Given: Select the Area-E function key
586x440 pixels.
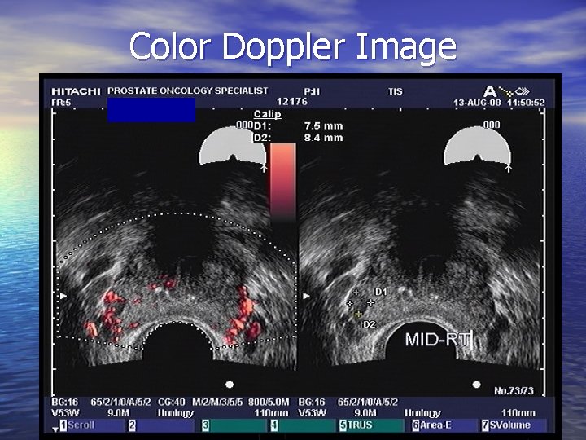Looking at the screenshot, I should click(x=444, y=425).
